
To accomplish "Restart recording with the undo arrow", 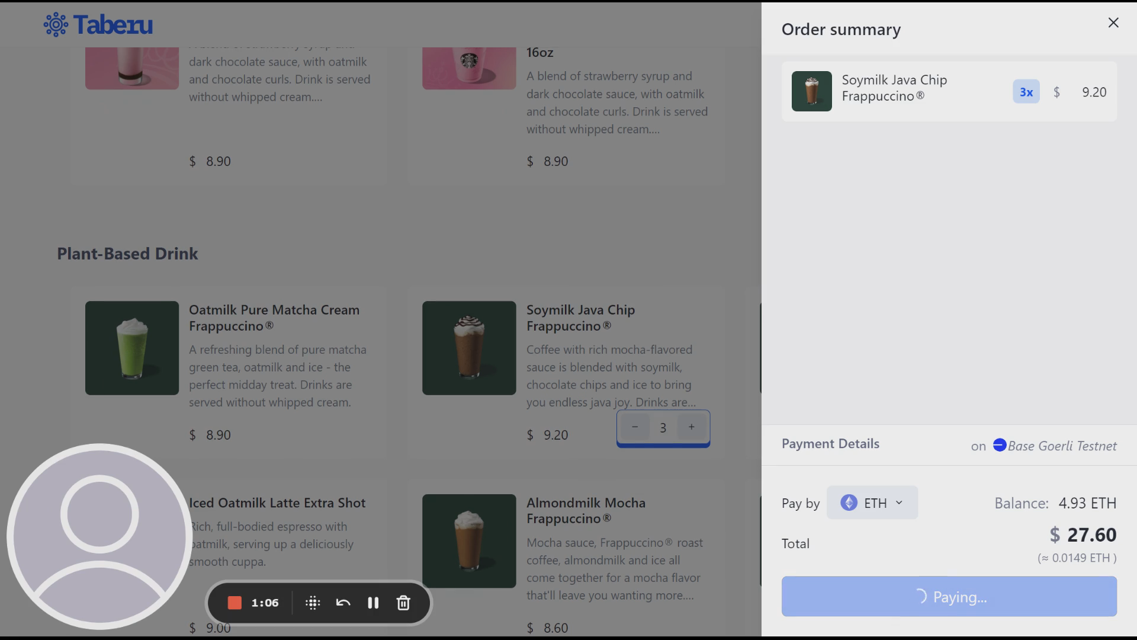I will (x=343, y=603).
